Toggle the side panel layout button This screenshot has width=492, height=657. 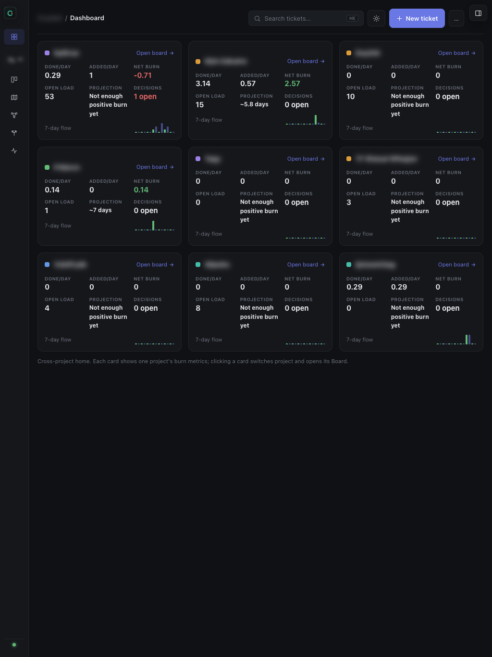[478, 13]
